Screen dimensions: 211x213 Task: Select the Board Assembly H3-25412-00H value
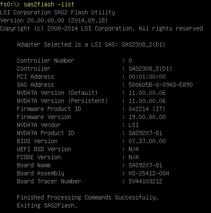pos(149,173)
